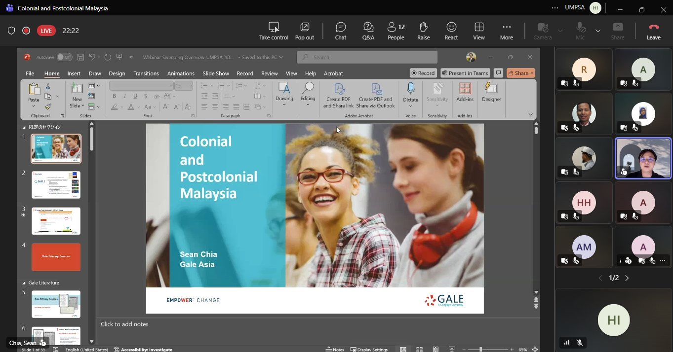The width and height of the screenshot is (673, 352).
Task: Open the font name combo box
Action: pyautogui.click(x=141, y=86)
